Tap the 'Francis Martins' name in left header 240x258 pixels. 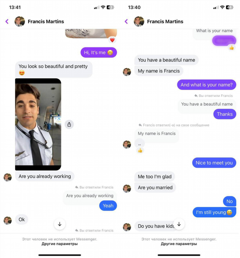[46, 21]
